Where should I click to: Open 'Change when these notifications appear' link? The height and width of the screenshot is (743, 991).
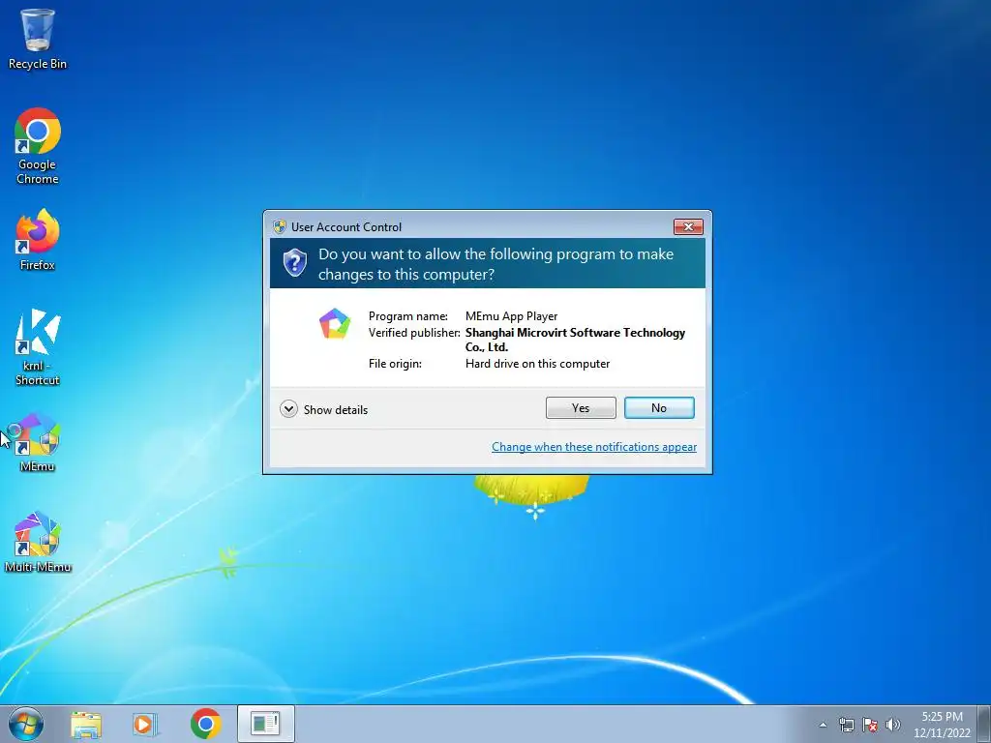[594, 447]
